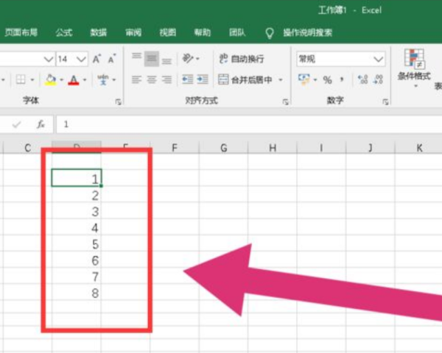Open the phonetic guide (wén) icon
The height and width of the screenshot is (353, 442).
click(x=103, y=79)
